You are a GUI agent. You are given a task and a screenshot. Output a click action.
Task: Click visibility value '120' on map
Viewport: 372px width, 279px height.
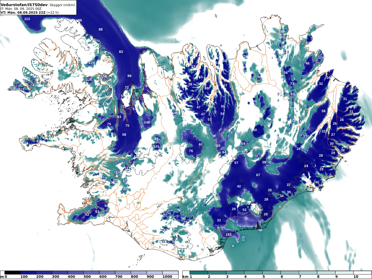(x=13, y=88)
